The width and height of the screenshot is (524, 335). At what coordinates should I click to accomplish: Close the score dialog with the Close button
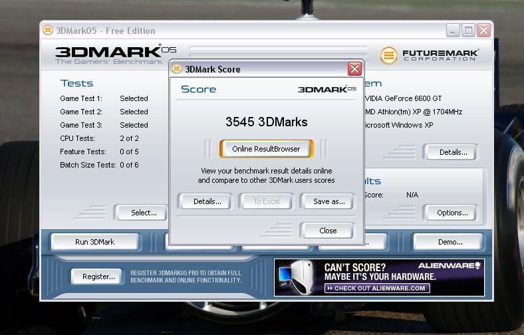(x=327, y=231)
